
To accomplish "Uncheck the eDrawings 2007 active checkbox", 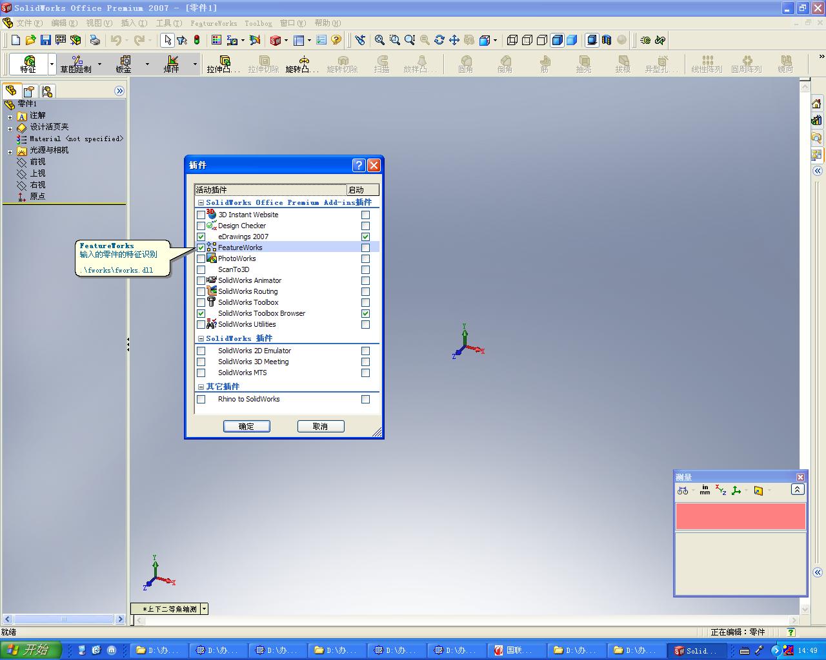I will point(201,237).
